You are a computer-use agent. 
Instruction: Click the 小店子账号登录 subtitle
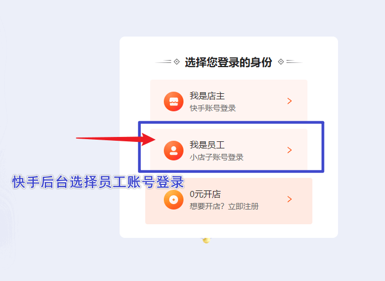[217, 157]
